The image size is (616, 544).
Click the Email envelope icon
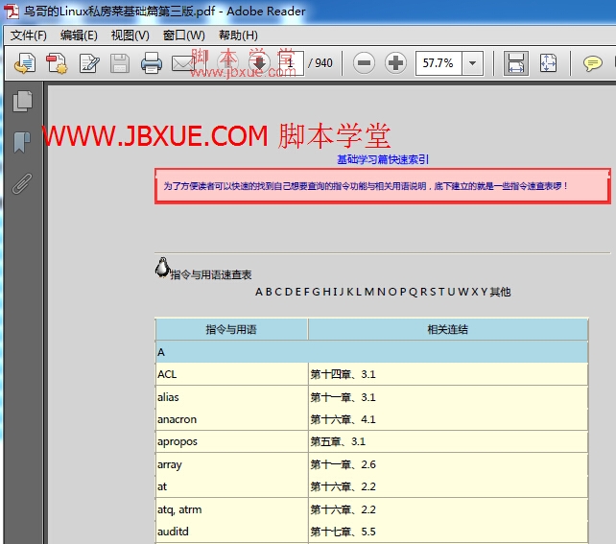click(182, 63)
